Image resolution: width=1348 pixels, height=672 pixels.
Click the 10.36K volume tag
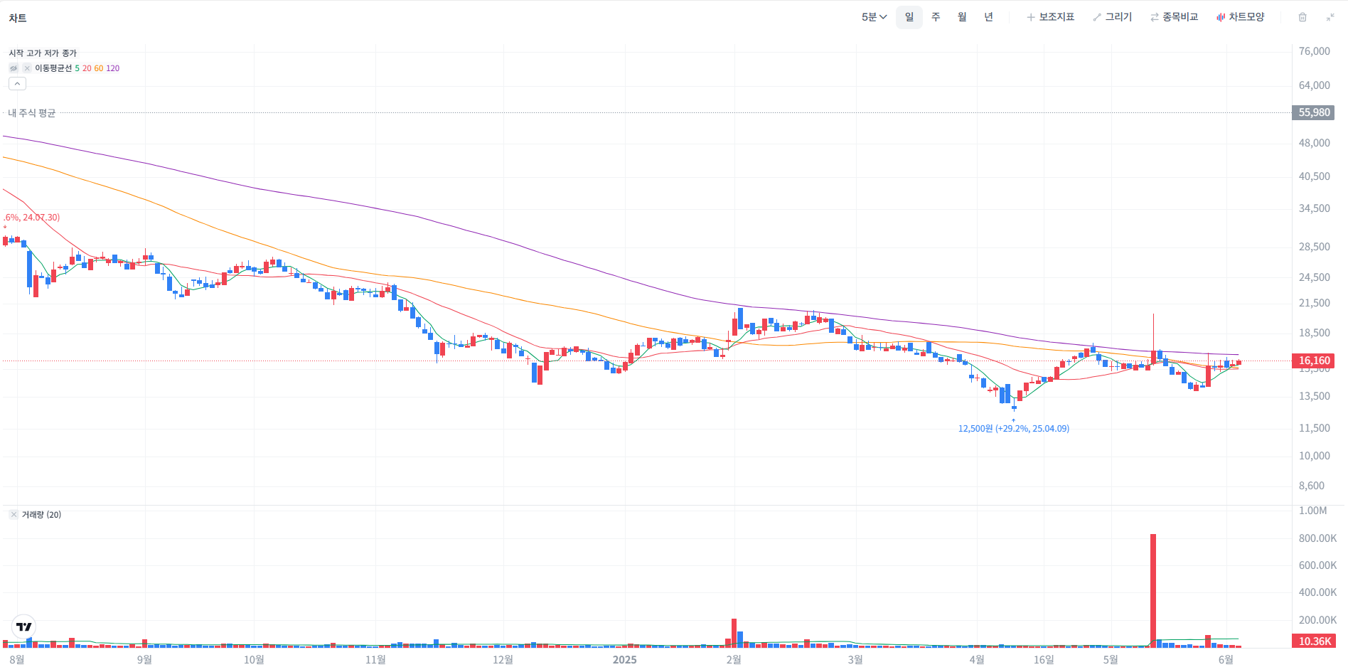coord(1314,641)
